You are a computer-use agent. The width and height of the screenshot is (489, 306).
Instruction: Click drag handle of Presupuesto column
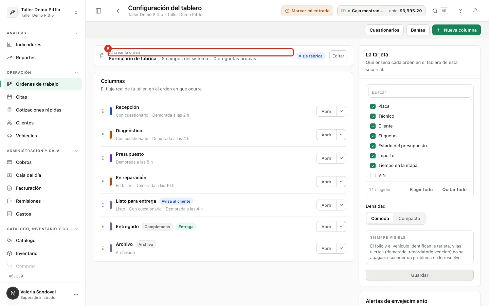103,158
